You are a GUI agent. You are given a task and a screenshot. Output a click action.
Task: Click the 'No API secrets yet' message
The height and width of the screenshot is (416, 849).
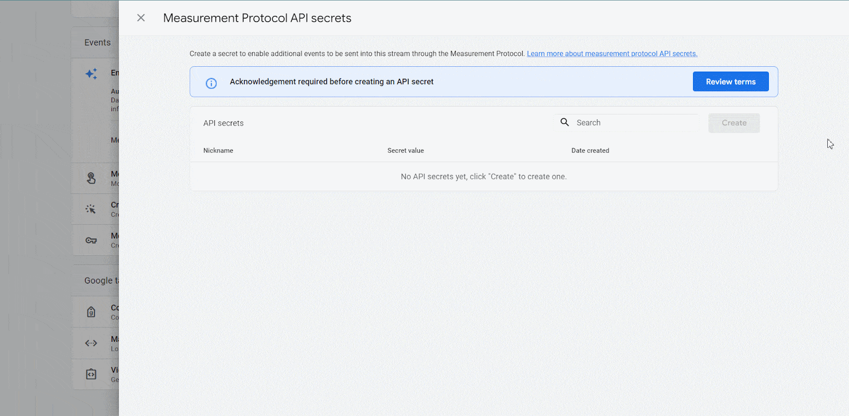483,176
